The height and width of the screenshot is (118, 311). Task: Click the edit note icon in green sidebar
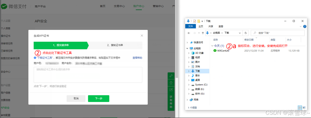[171, 90]
